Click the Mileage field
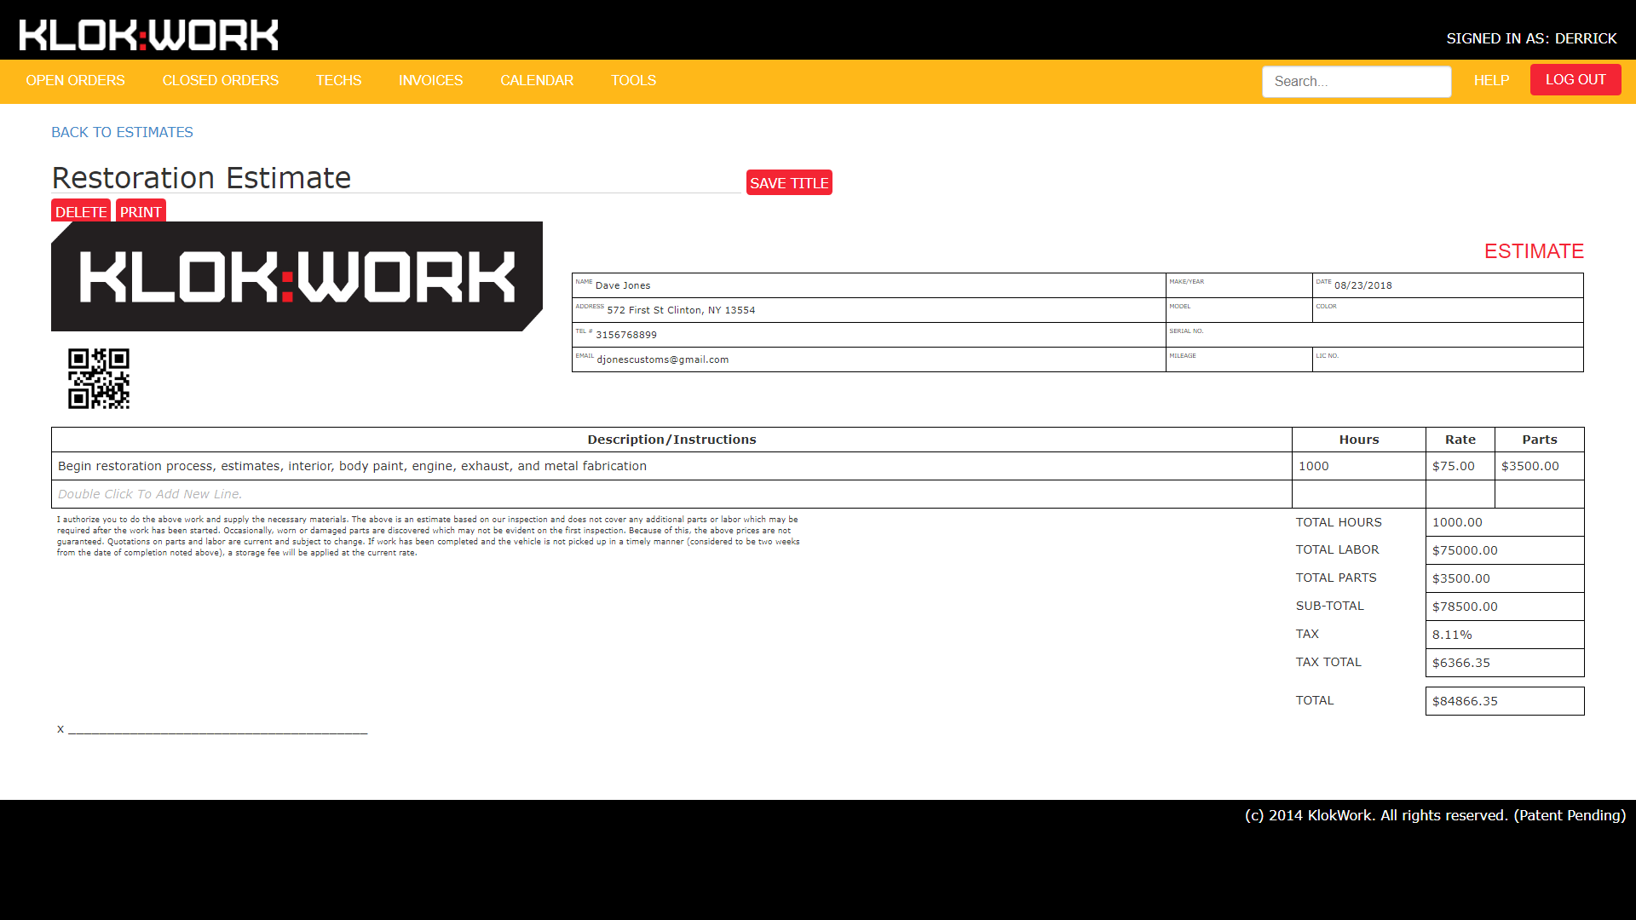Viewport: 1636px width, 920px height. coord(1239,359)
